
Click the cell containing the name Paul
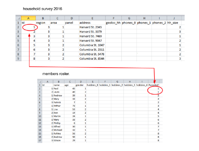click(x=58, y=89)
